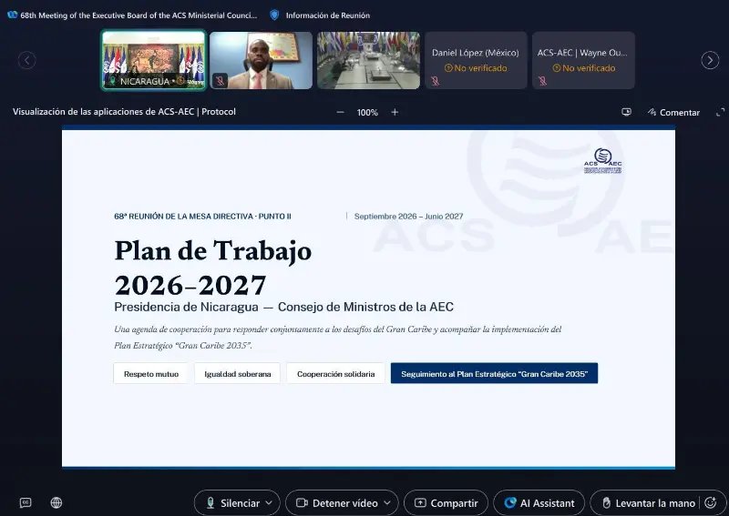Select ACS-AEC Wayne participant tile

(583, 60)
